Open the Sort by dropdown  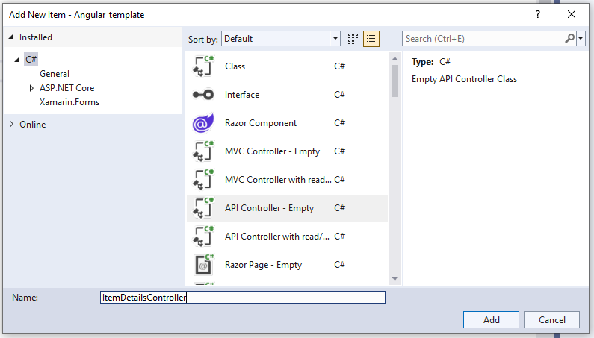coord(282,38)
